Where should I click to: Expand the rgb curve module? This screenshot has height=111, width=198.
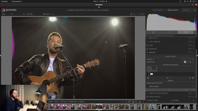[x=153, y=38]
